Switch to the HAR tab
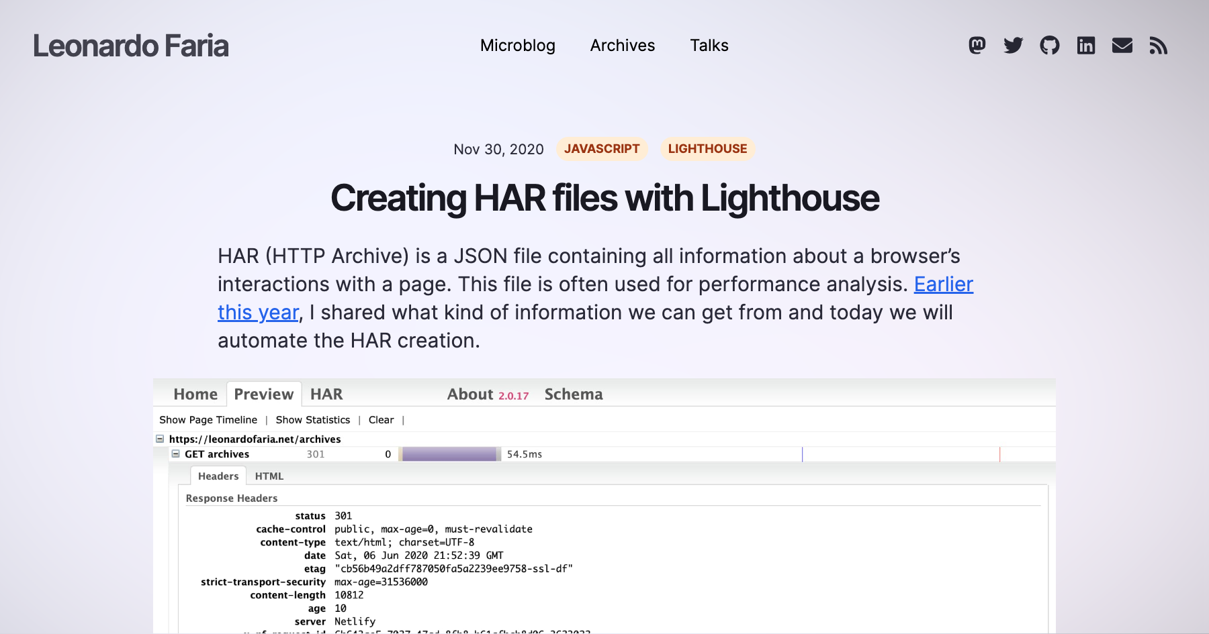The width and height of the screenshot is (1209, 634). tap(326, 394)
